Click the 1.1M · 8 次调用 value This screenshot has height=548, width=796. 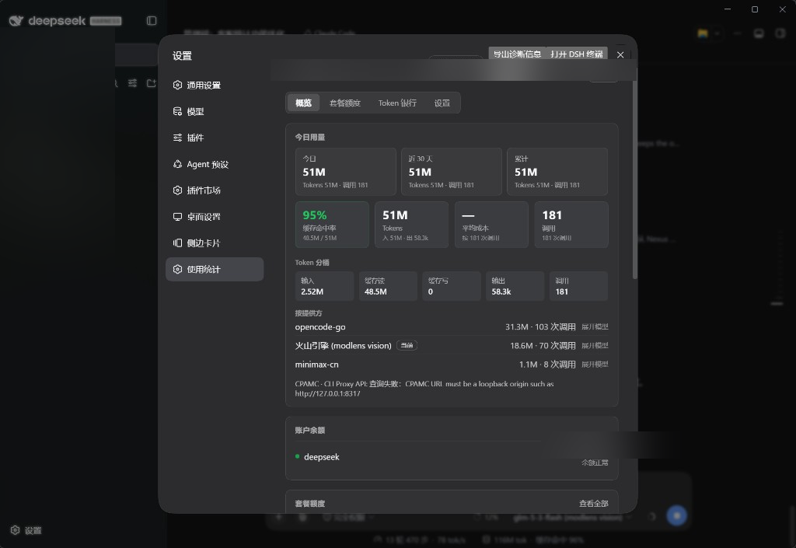pos(547,365)
